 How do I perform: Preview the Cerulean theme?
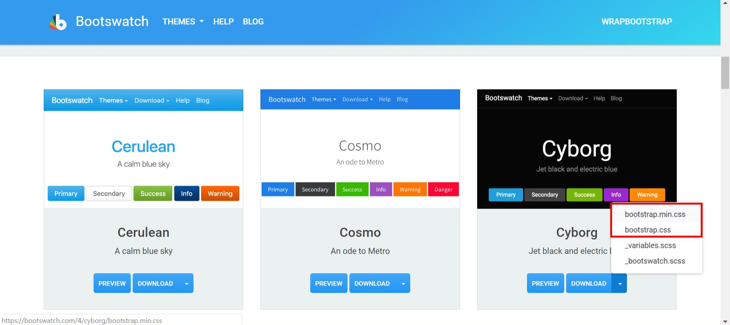[112, 283]
